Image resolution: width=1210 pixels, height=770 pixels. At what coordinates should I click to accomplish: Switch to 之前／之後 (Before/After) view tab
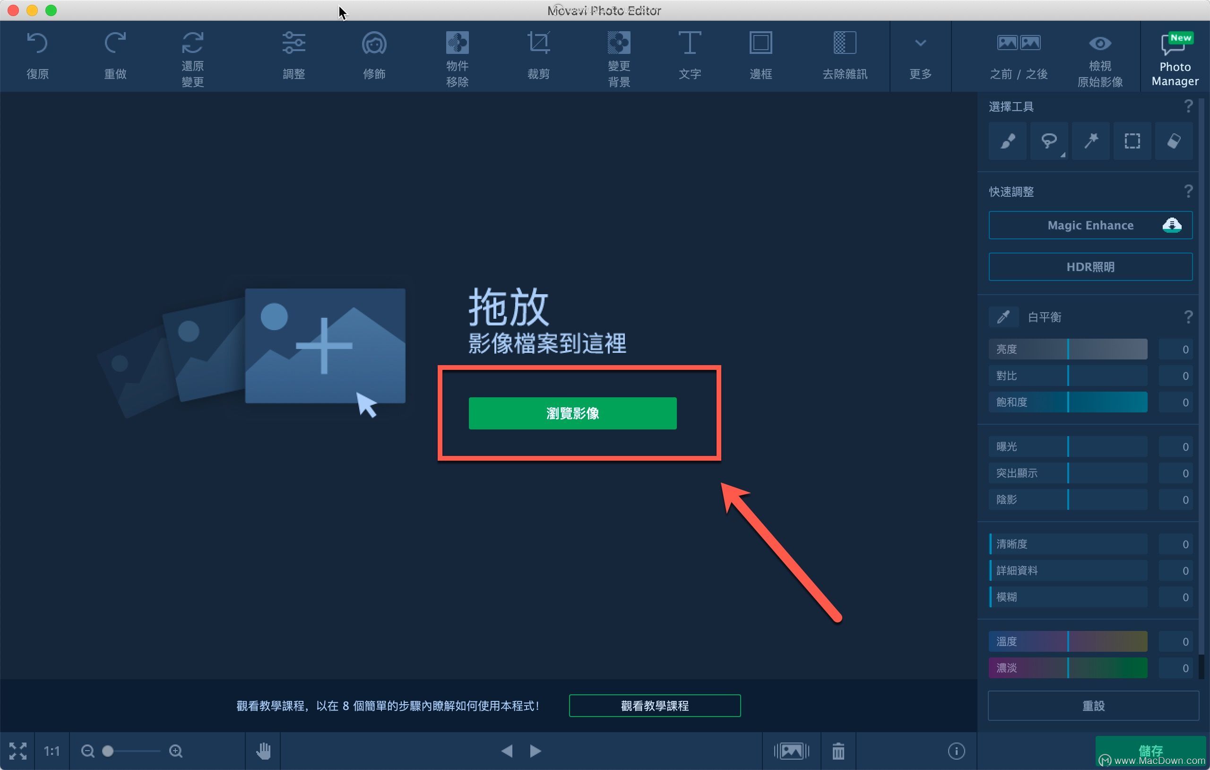tap(1018, 55)
